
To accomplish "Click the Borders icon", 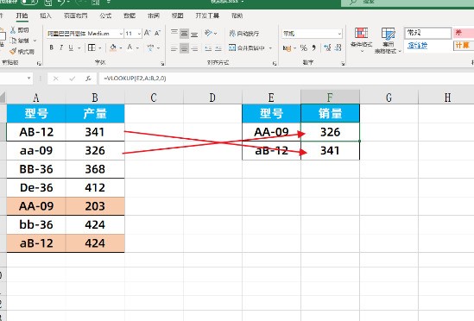I will [x=92, y=47].
